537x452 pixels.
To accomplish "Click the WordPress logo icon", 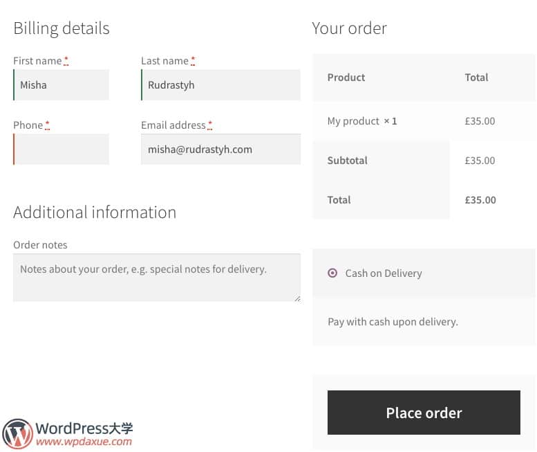I will (17, 434).
